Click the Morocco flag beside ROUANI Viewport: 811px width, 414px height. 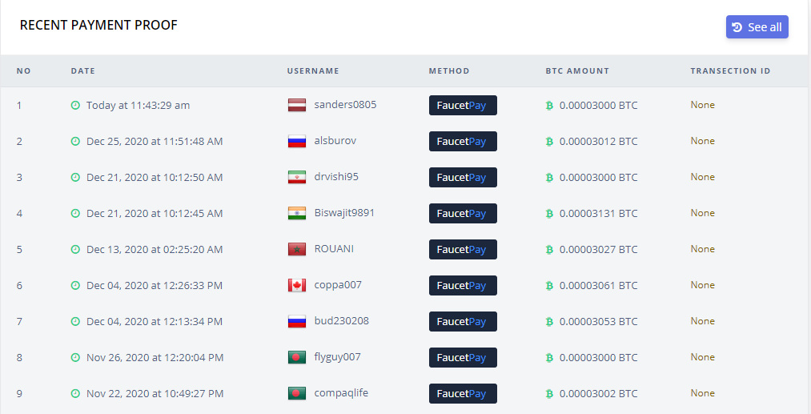click(x=297, y=249)
